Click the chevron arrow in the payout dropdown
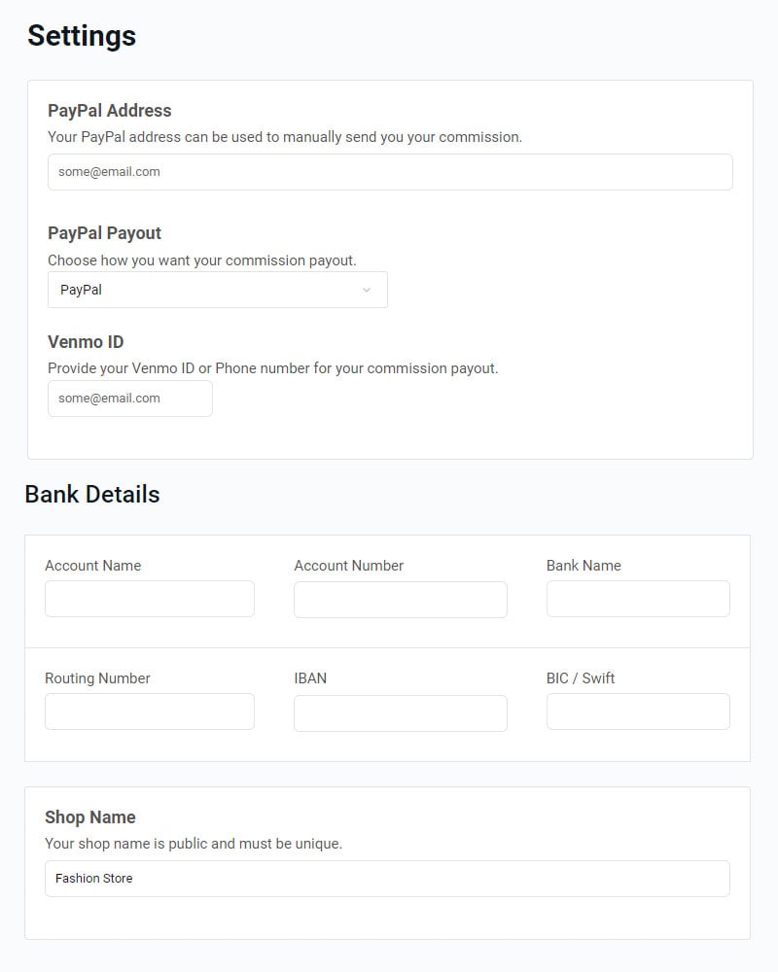The width and height of the screenshot is (778, 972). pos(367,290)
